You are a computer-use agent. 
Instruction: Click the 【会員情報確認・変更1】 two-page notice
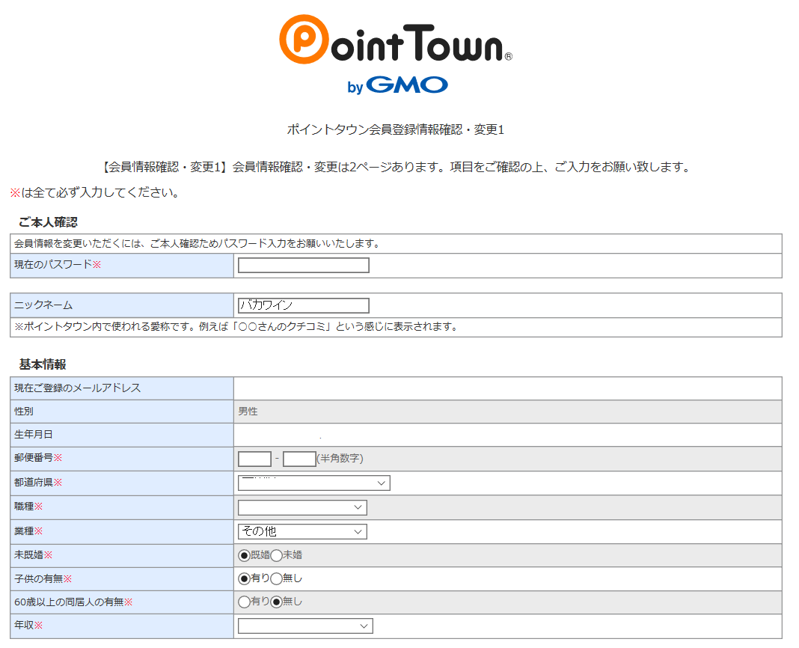(396, 167)
